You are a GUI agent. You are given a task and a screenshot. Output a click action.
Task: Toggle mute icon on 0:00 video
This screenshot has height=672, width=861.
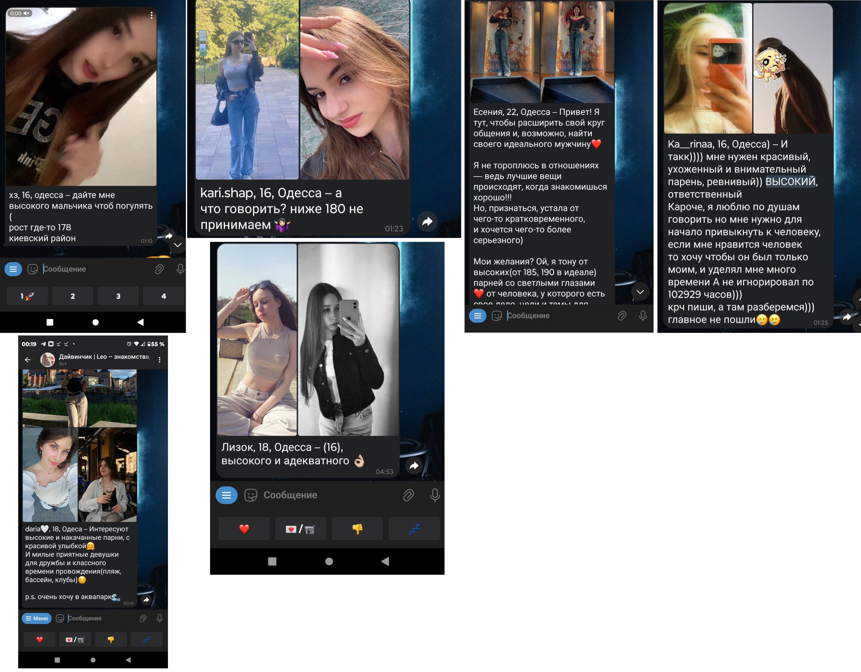[x=27, y=14]
